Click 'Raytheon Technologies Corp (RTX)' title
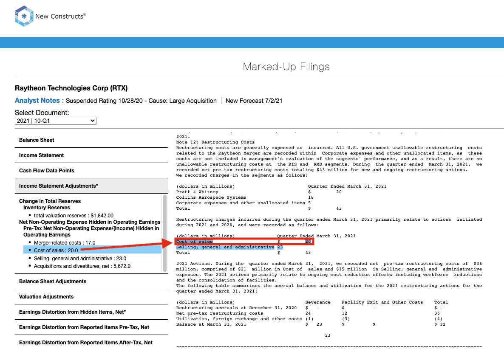Image resolution: width=504 pixels, height=349 pixels. coord(71,88)
